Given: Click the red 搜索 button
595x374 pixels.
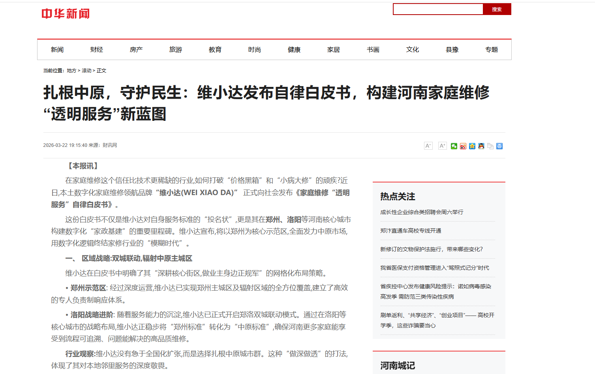Looking at the screenshot, I should pyautogui.click(x=497, y=9).
